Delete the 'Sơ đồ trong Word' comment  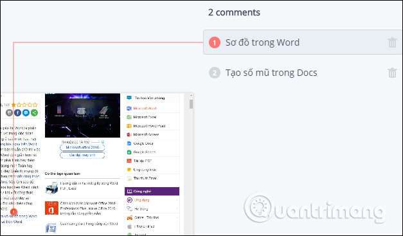tap(392, 42)
